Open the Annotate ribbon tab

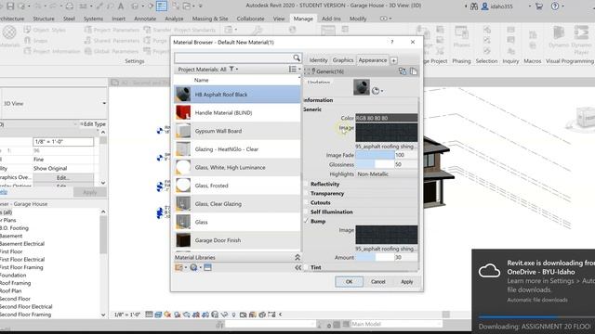[x=145, y=19]
